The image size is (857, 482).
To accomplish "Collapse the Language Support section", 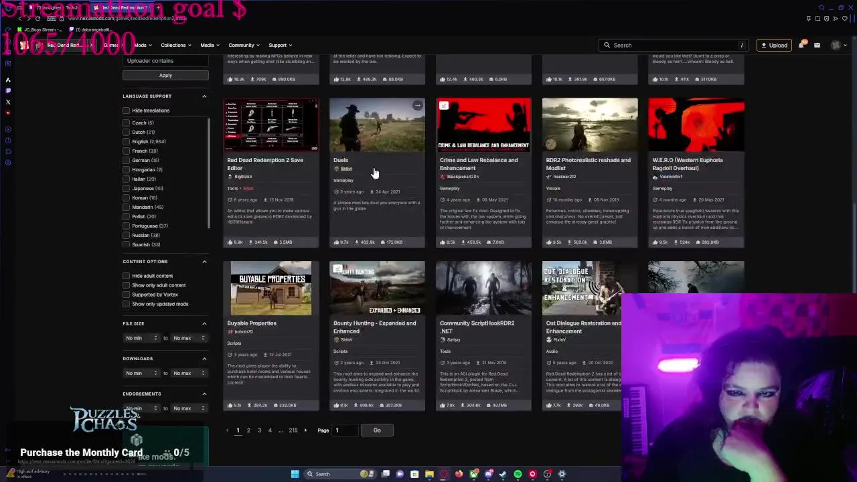I will 204,96.
